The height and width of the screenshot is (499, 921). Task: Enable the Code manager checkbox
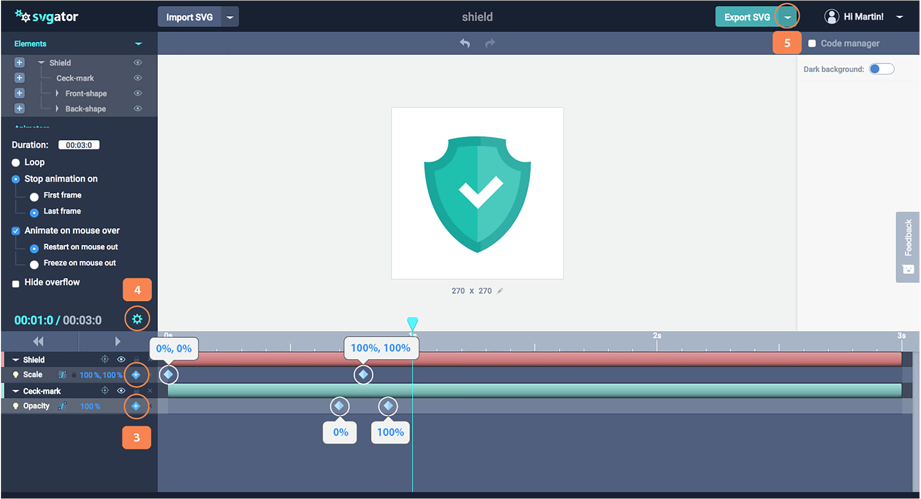[x=812, y=44]
